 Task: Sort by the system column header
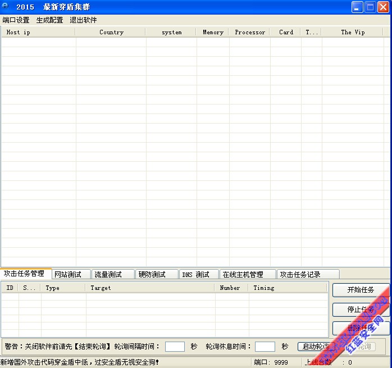point(171,32)
